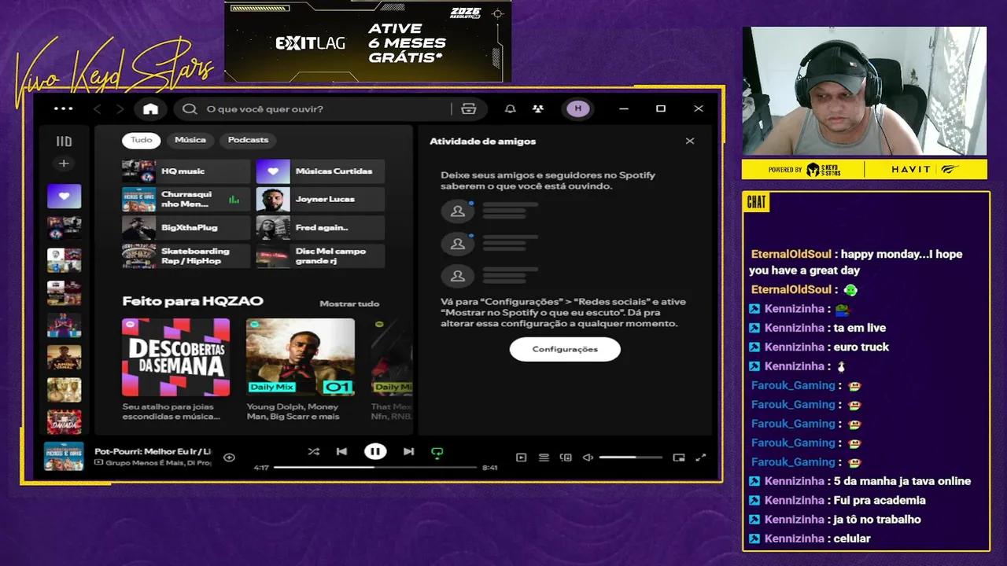The width and height of the screenshot is (1007, 566).
Task: Open Músicas Curtidas tile
Action: (320, 171)
